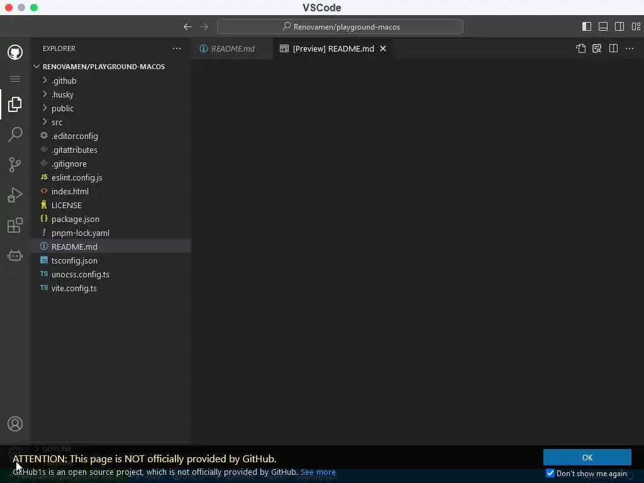Open the package.json file
Image resolution: width=644 pixels, height=483 pixels.
(110, 219)
